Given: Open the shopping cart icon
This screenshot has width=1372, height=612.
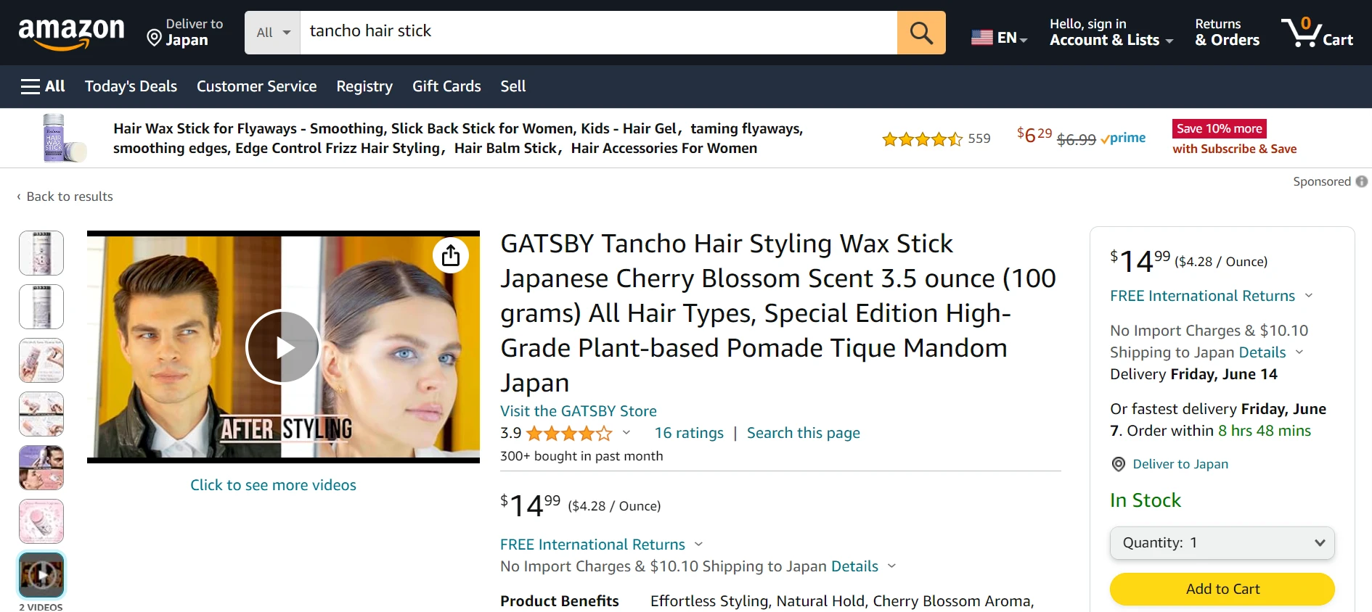Looking at the screenshot, I should click(1318, 33).
